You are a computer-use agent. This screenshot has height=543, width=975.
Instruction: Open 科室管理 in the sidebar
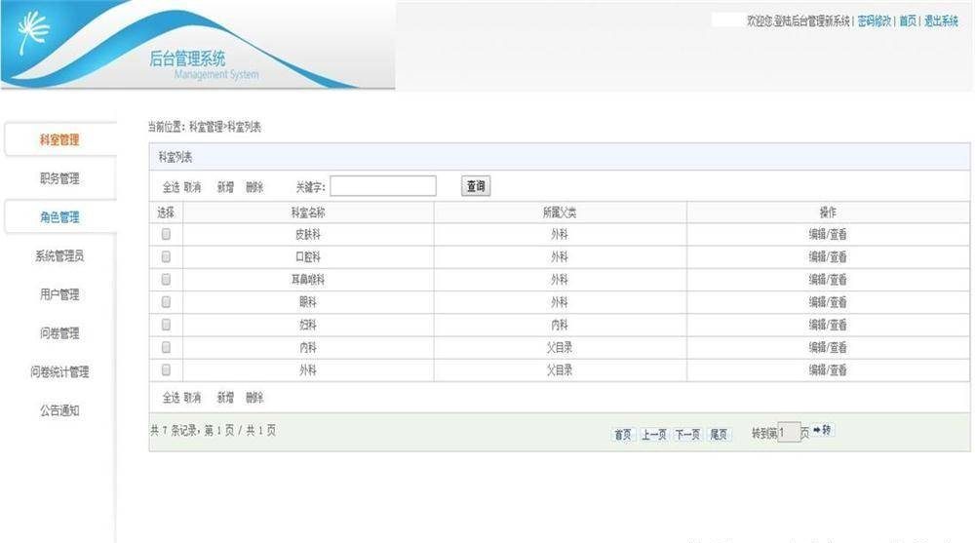[59, 139]
